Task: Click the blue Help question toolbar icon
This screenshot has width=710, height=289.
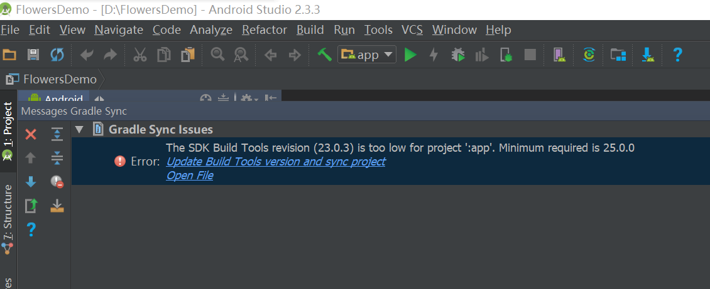Action: (677, 55)
